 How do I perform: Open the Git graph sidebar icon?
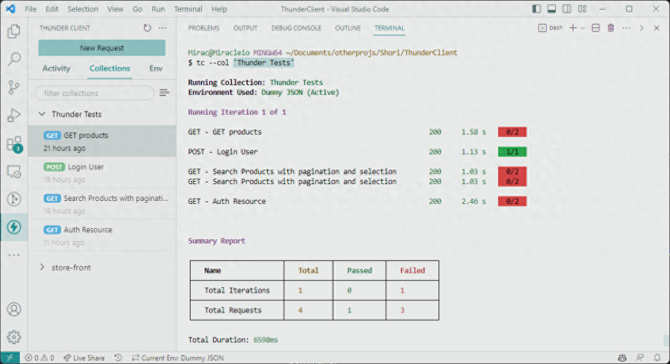click(14, 199)
